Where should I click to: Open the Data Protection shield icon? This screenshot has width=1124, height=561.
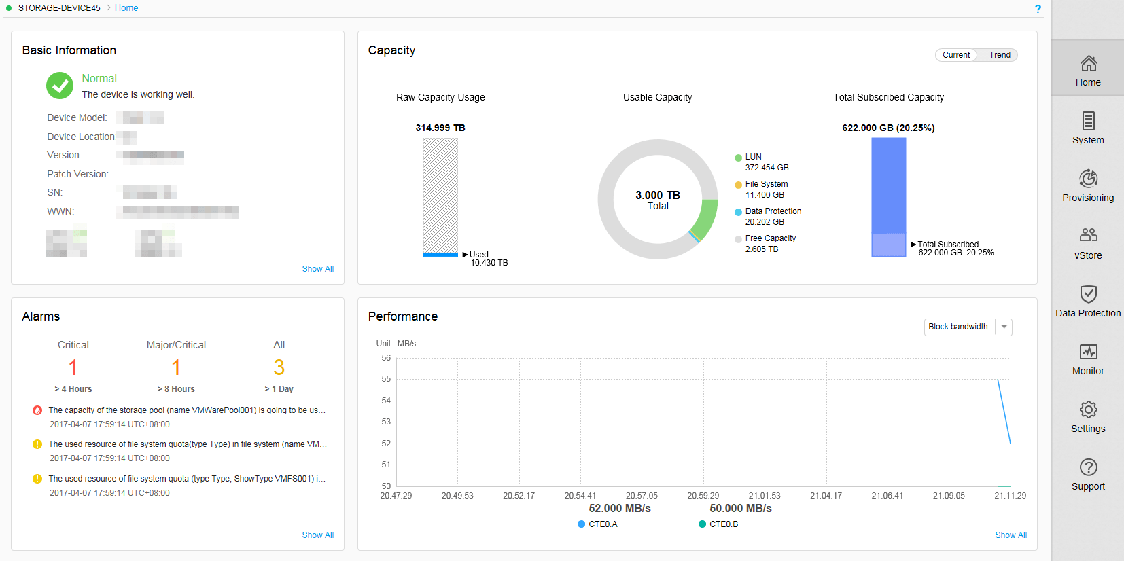pos(1088,294)
